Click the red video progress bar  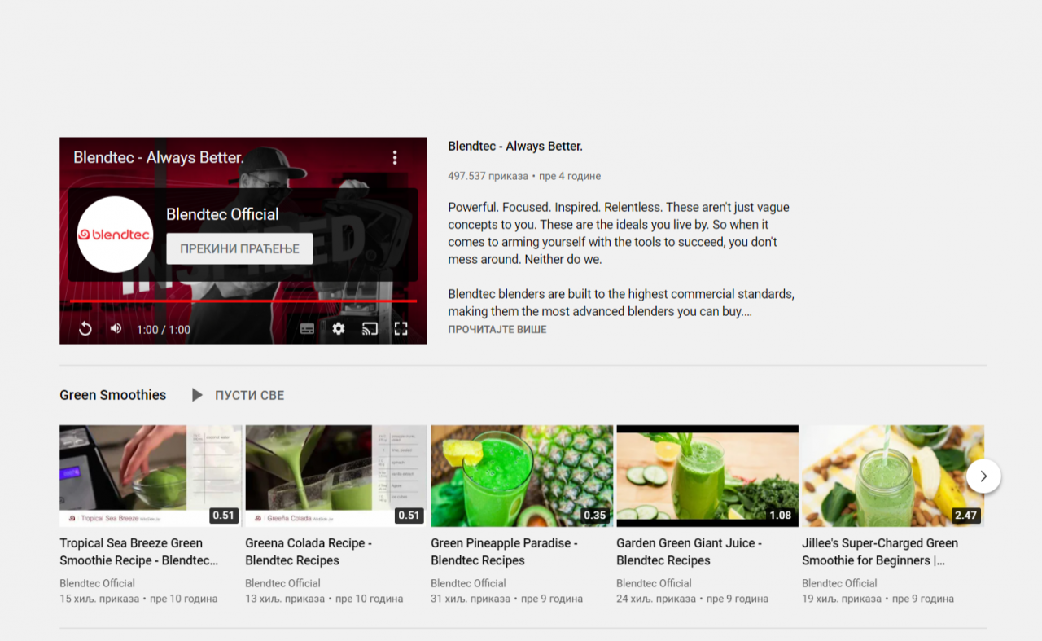pyautogui.click(x=243, y=301)
